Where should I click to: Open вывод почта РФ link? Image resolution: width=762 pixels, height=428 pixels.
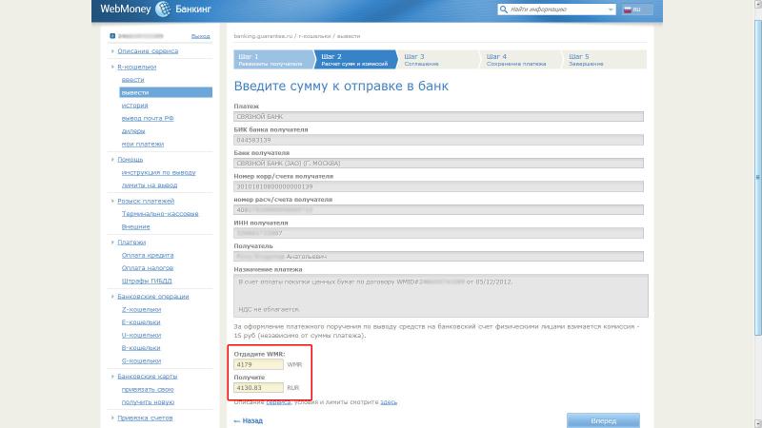tap(148, 118)
